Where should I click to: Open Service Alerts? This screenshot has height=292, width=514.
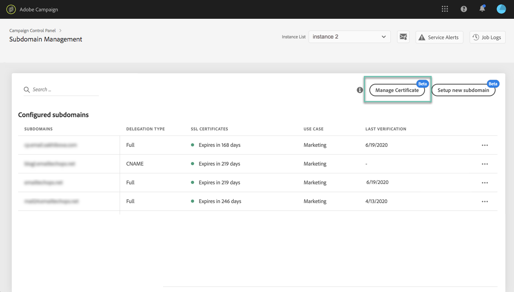click(x=439, y=37)
